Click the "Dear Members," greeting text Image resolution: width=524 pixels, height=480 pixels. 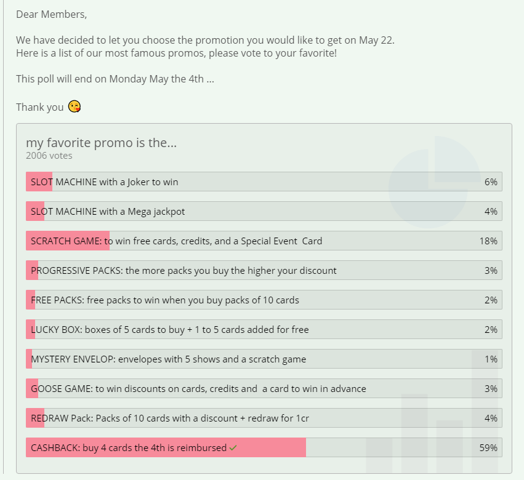click(x=52, y=14)
